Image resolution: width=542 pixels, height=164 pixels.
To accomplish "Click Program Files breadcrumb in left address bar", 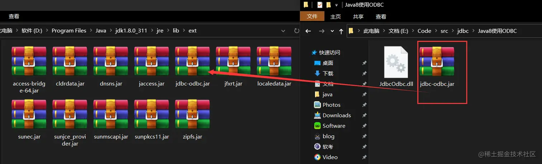I will click(69, 31).
